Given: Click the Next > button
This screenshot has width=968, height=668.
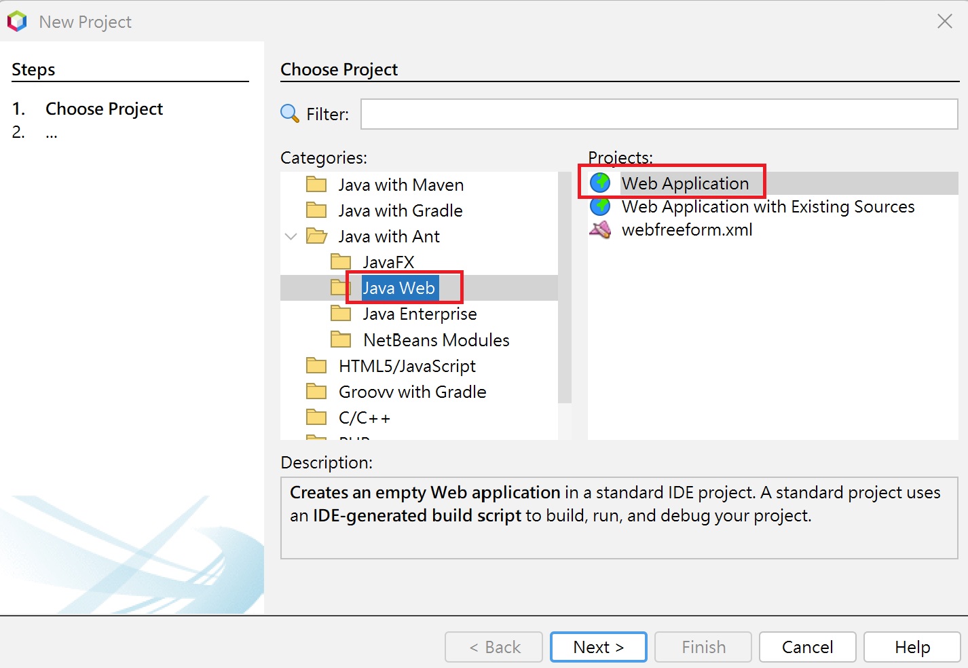Looking at the screenshot, I should tap(599, 647).
